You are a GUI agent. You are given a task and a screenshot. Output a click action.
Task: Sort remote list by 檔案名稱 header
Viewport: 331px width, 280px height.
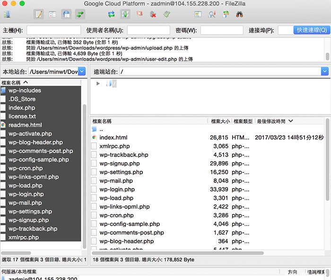tap(149, 121)
